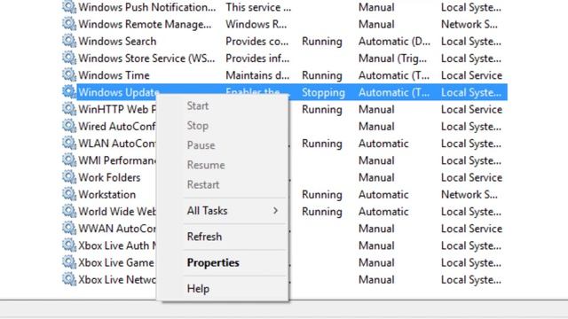Viewport: 568px width, 319px height.
Task: Choose Resume in the context menu
Action: 206,165
